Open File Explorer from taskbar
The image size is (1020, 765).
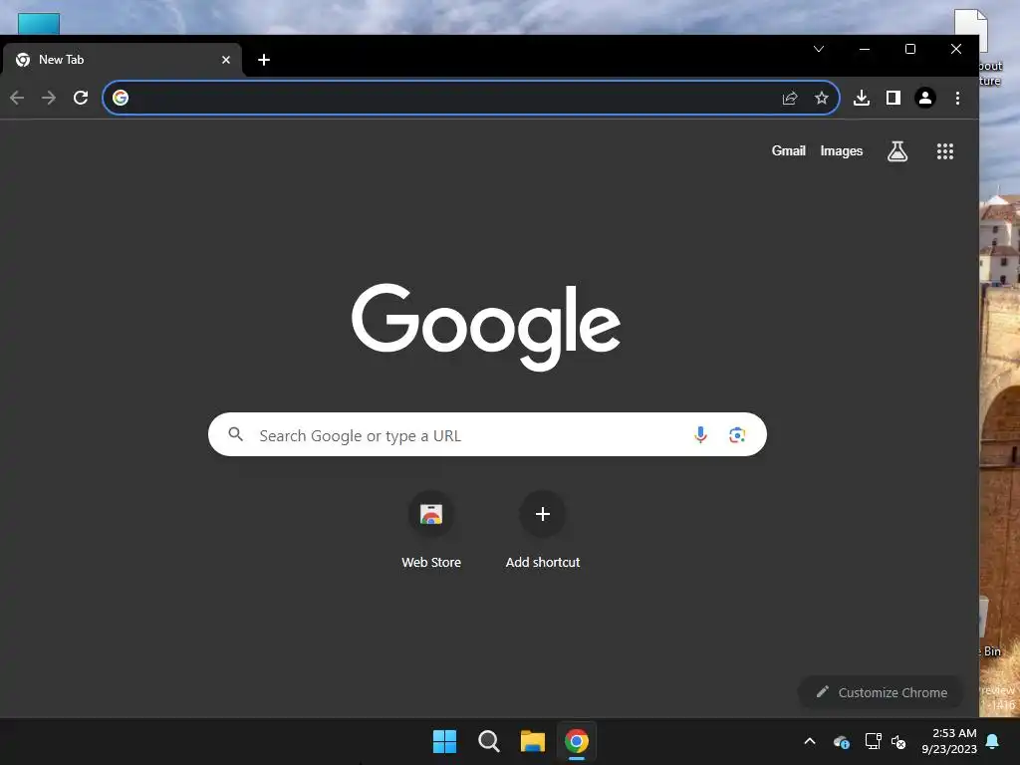(532, 741)
